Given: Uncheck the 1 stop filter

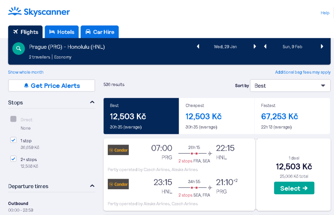Looking at the screenshot, I should (13, 140).
